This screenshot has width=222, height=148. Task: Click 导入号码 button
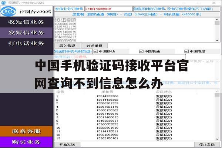click(x=67, y=46)
